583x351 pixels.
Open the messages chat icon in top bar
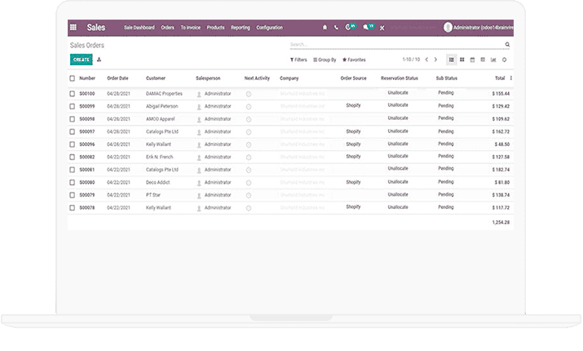coord(367,27)
